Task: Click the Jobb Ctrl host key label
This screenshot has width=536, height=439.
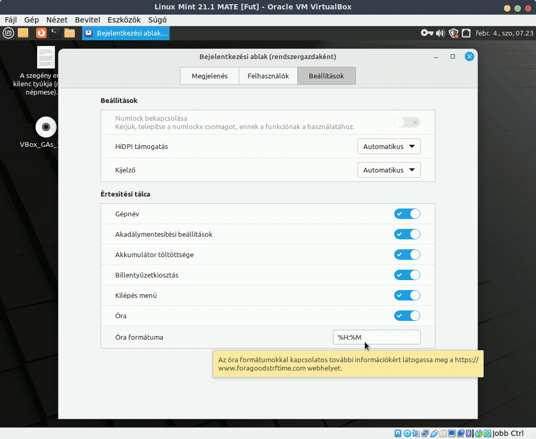Action: tap(508, 433)
